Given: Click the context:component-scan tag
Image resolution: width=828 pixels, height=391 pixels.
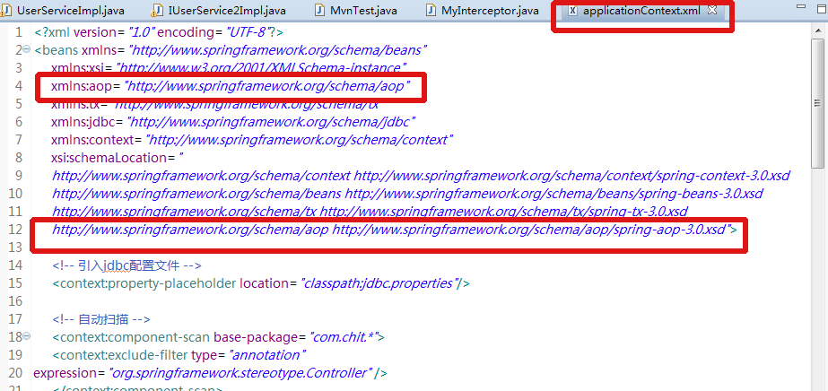Looking at the screenshot, I should click(131, 336).
